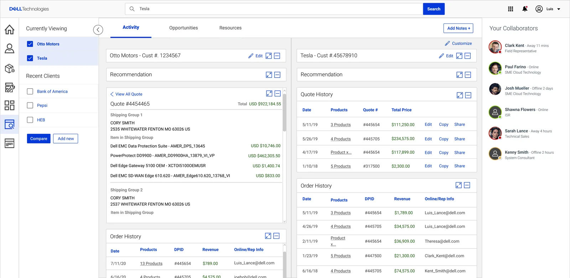Open Bank of America recent client link
Image resolution: width=570 pixels, height=278 pixels.
[x=52, y=91]
